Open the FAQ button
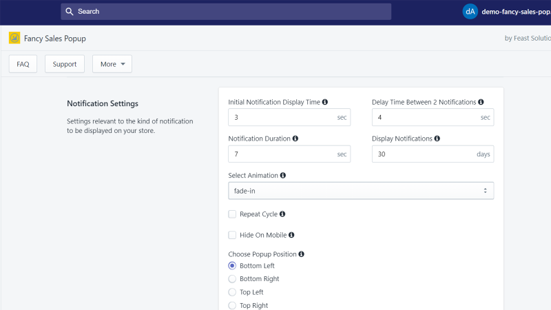The height and width of the screenshot is (310, 551). tap(23, 64)
